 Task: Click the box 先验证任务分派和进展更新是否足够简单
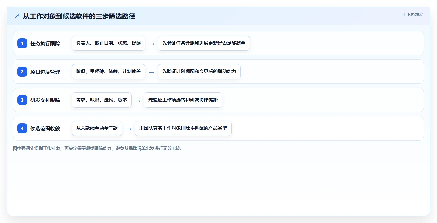[x=204, y=43]
